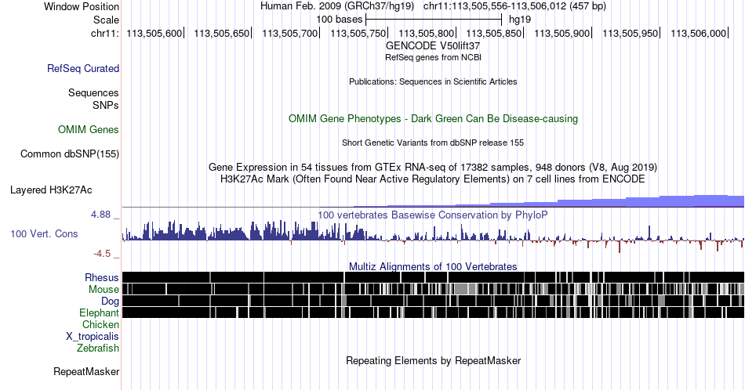745x390 pixels.
Task: Click the -4.5 PhyloP minimum value
Action: coord(102,254)
